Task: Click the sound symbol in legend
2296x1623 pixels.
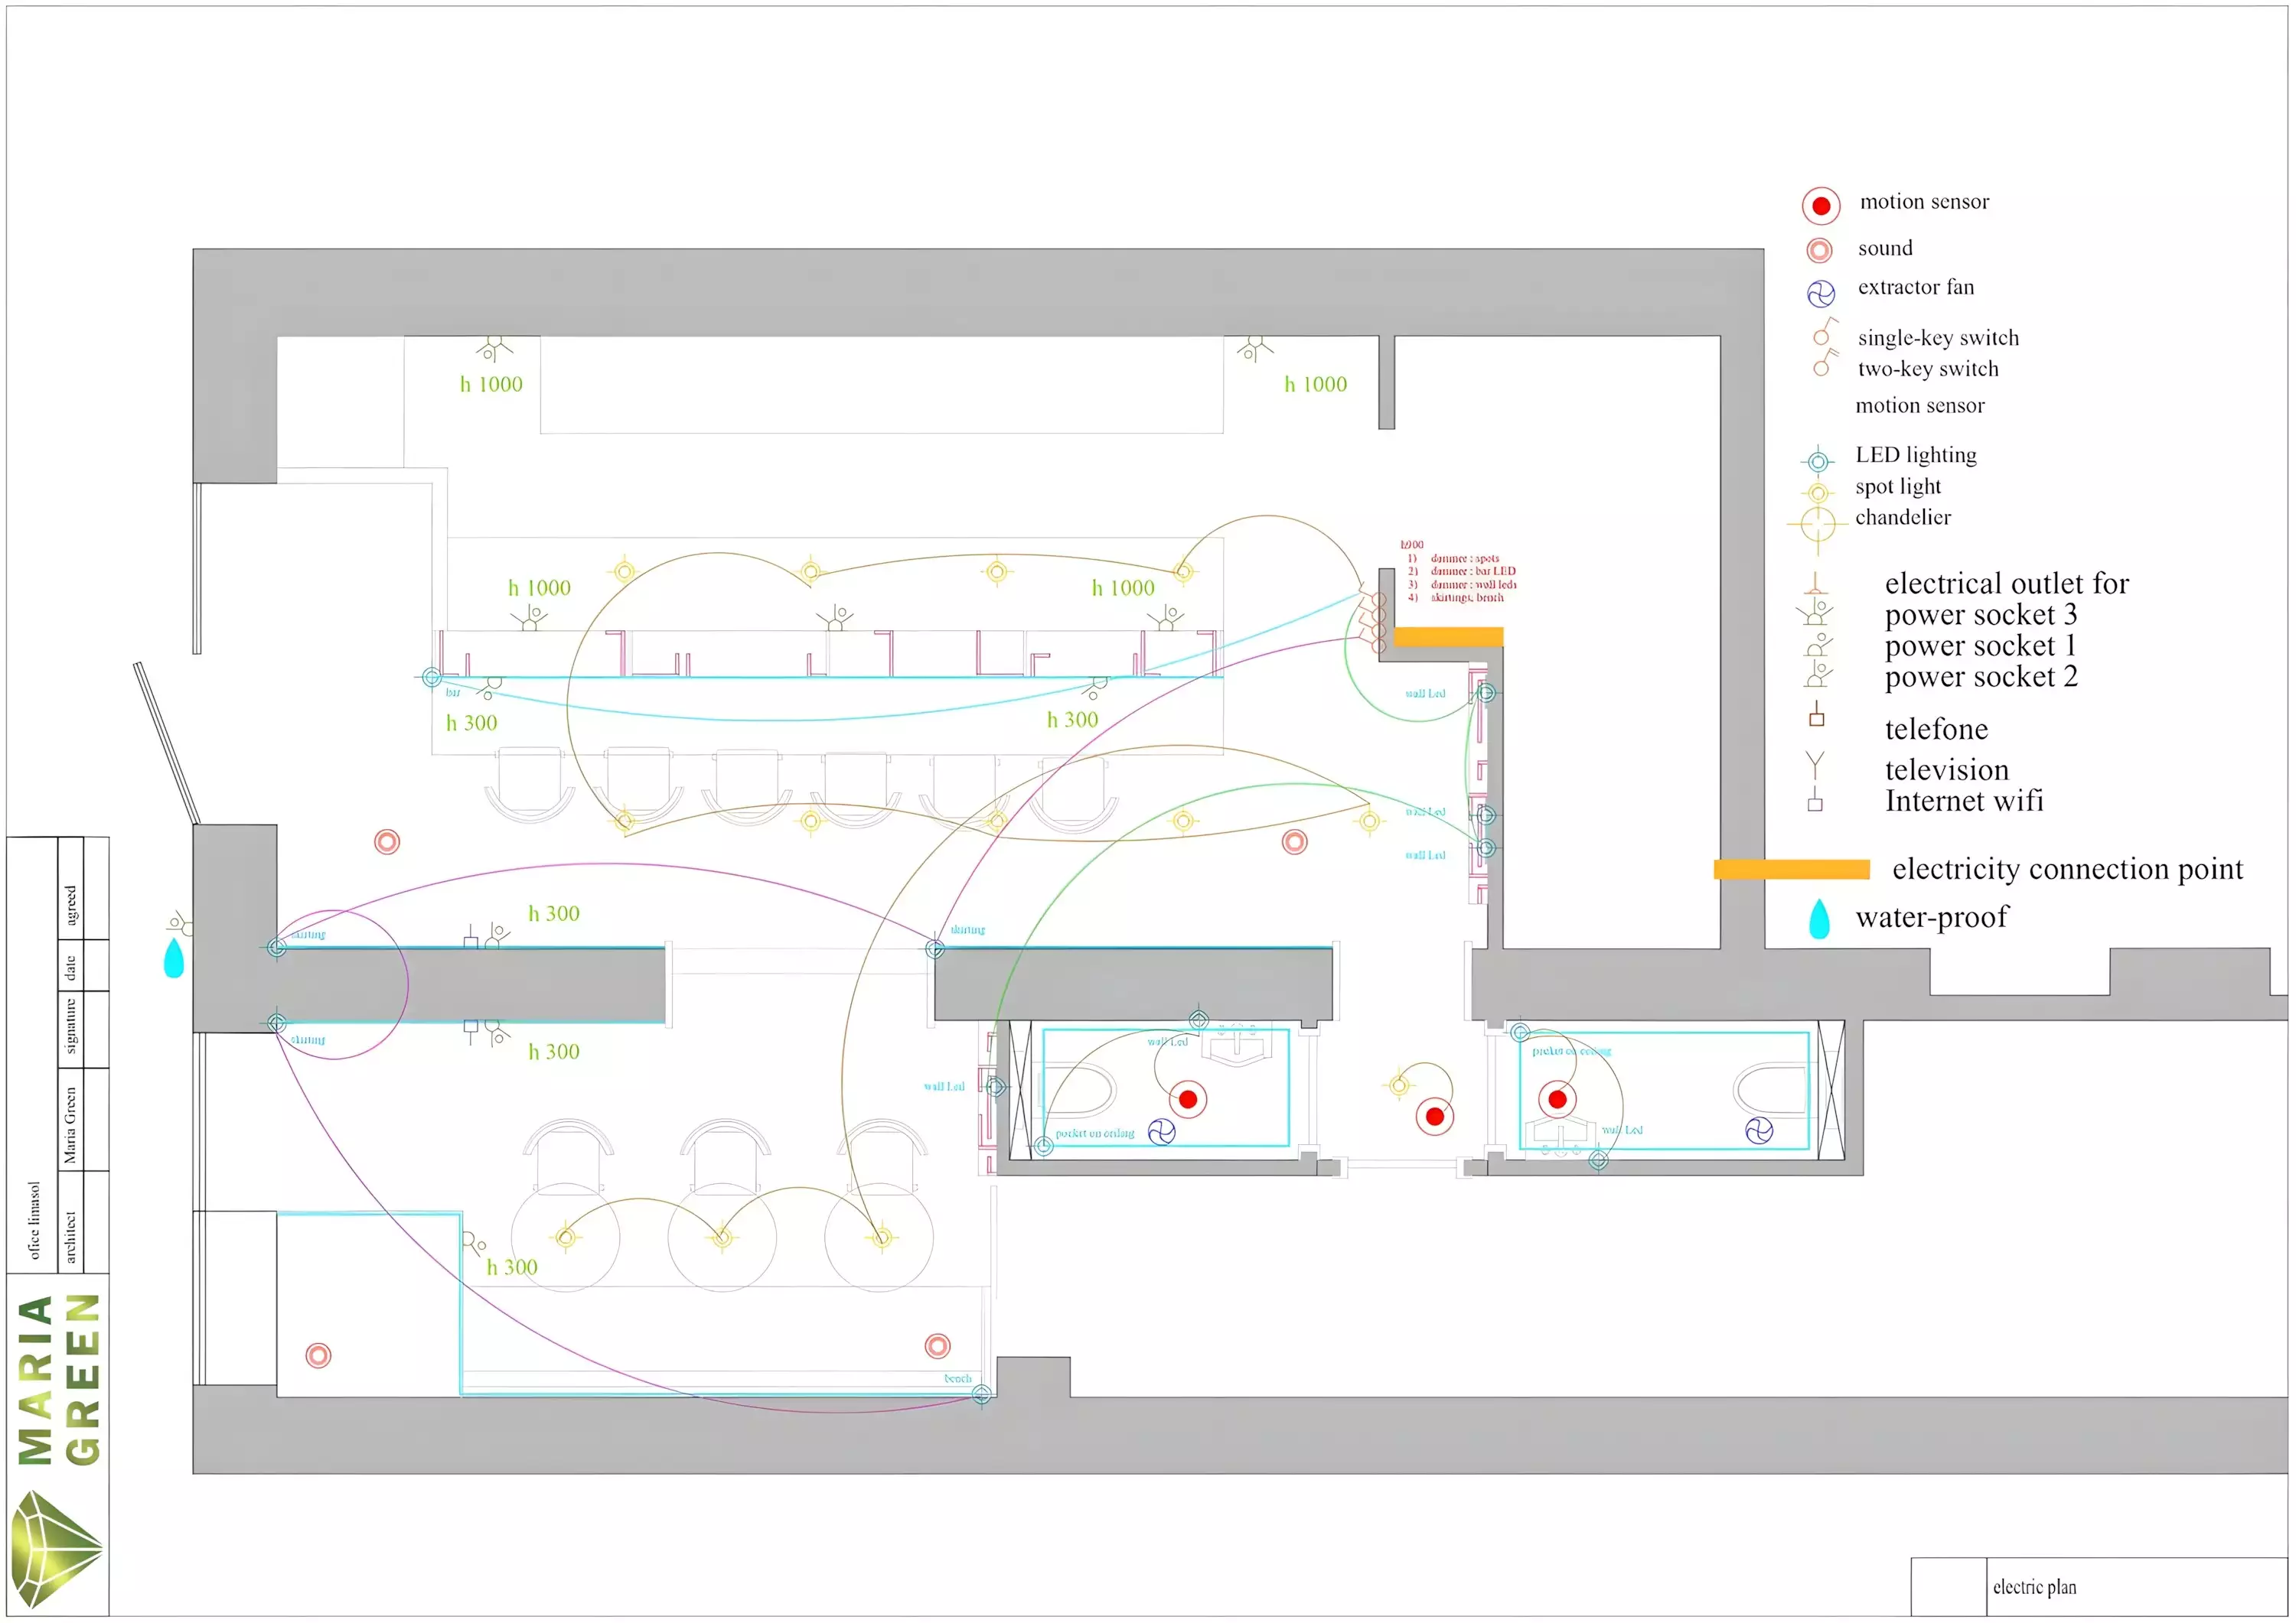Action: click(1819, 250)
